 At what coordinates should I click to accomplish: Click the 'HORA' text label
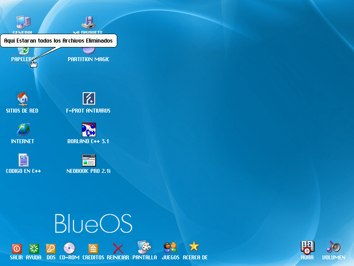click(307, 258)
